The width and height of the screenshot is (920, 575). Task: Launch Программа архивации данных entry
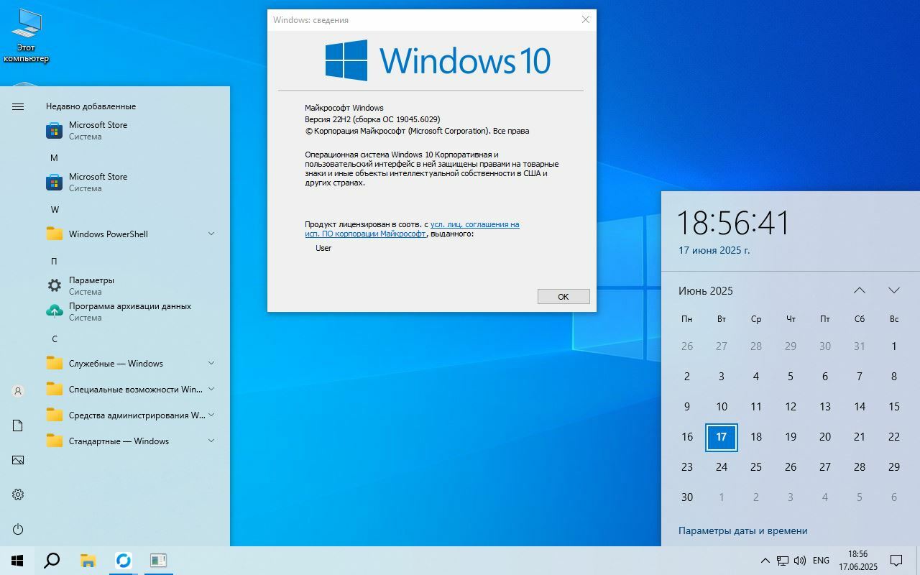129,311
